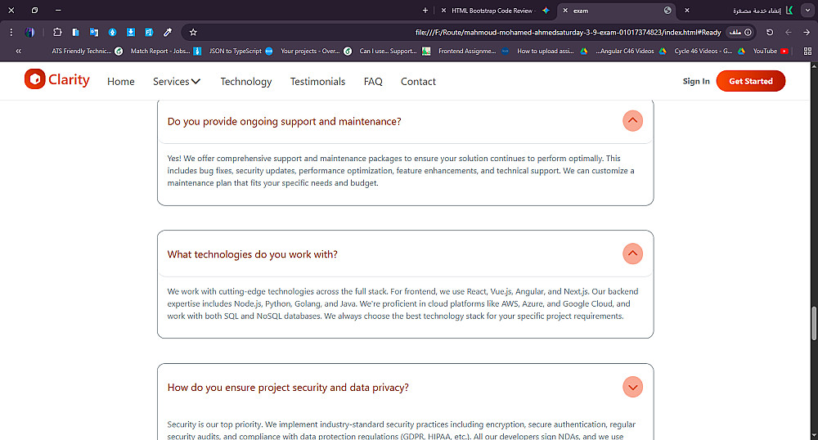View site information chip in address bar

[x=741, y=33]
